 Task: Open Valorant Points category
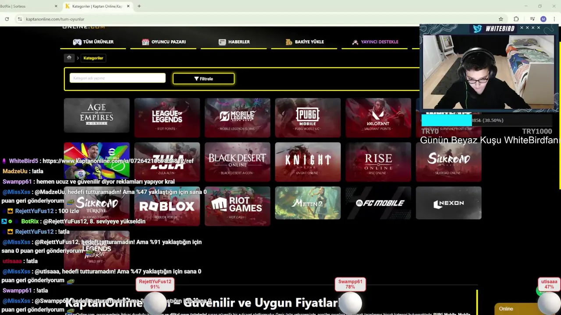tap(378, 118)
